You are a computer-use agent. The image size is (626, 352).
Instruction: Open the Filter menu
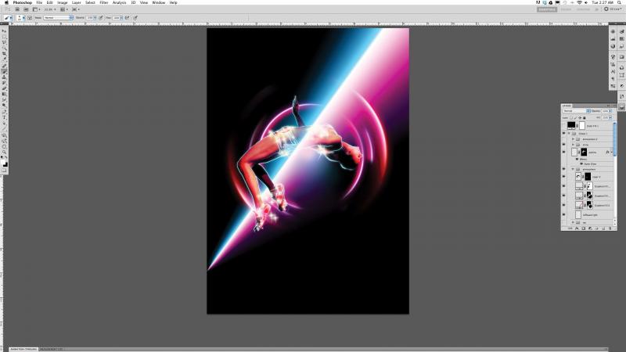coord(103,3)
